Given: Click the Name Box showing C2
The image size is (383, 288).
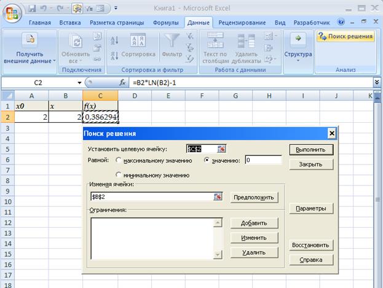Looking at the screenshot, I should tap(39, 83).
